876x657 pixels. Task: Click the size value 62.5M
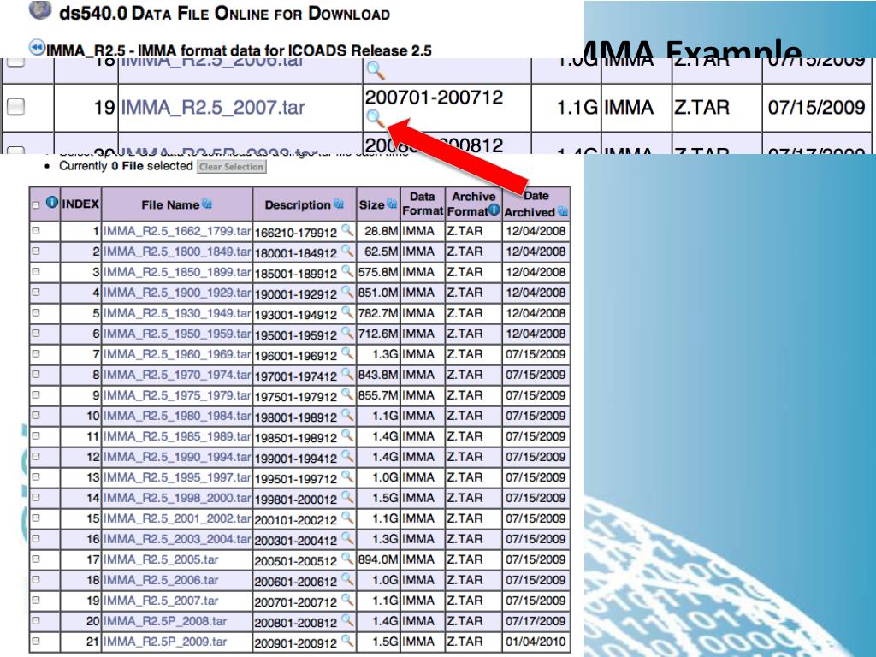coord(381,252)
